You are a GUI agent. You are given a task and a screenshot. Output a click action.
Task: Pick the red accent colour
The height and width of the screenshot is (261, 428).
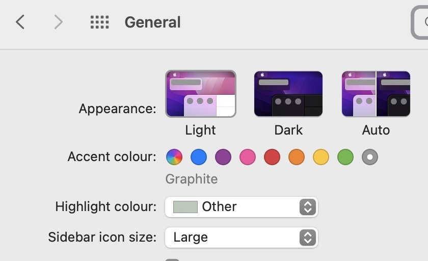point(272,157)
